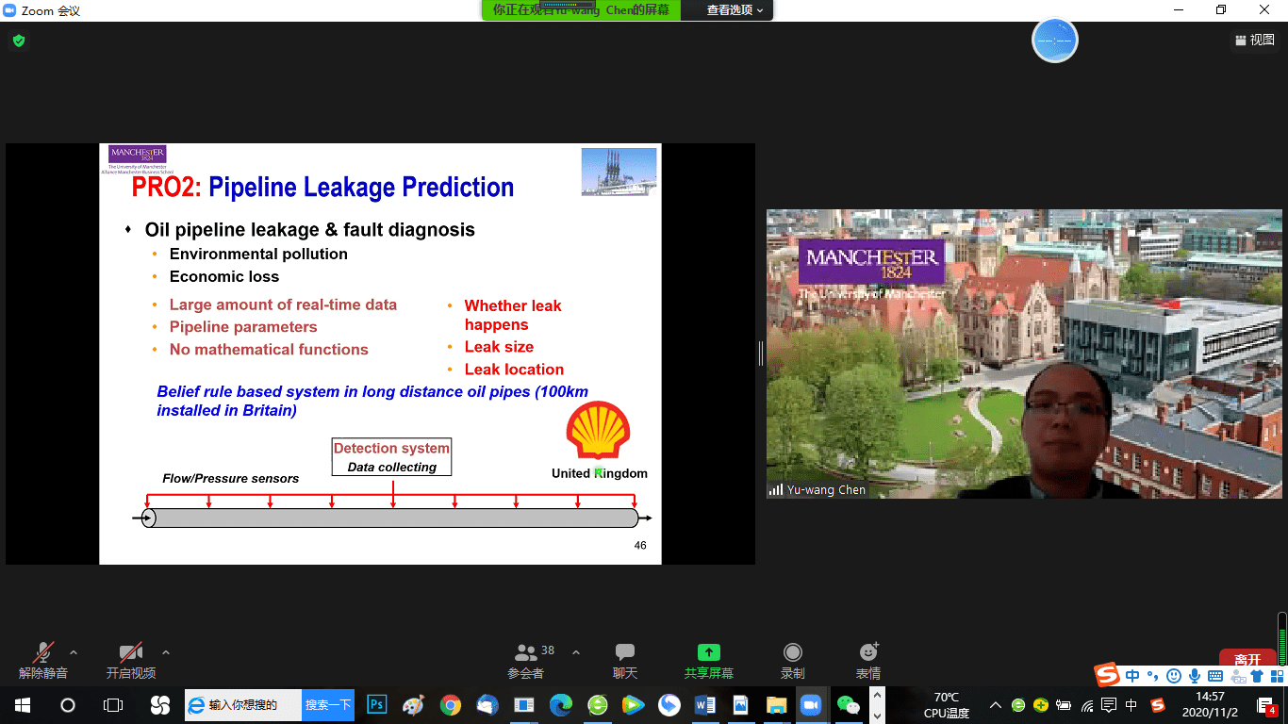Launch Google Chrome from the taskbar
Image resolution: width=1288 pixels, height=724 pixels.
click(x=451, y=705)
